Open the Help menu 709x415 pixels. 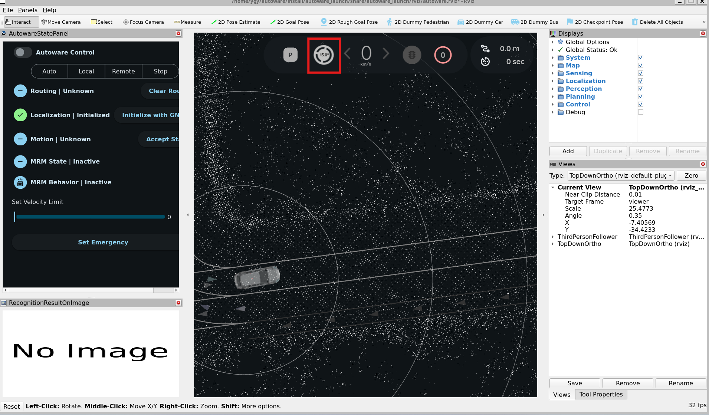tap(49, 10)
